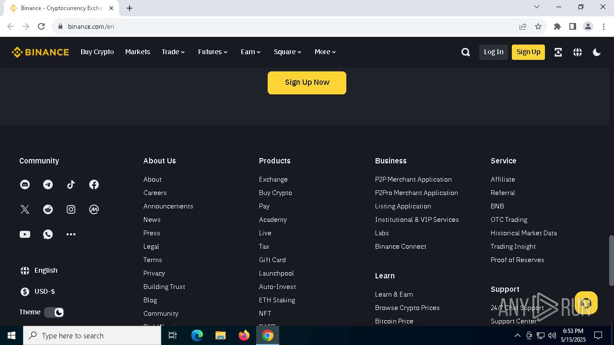Switch theme with header moon icon
The height and width of the screenshot is (345, 614).
(597, 52)
